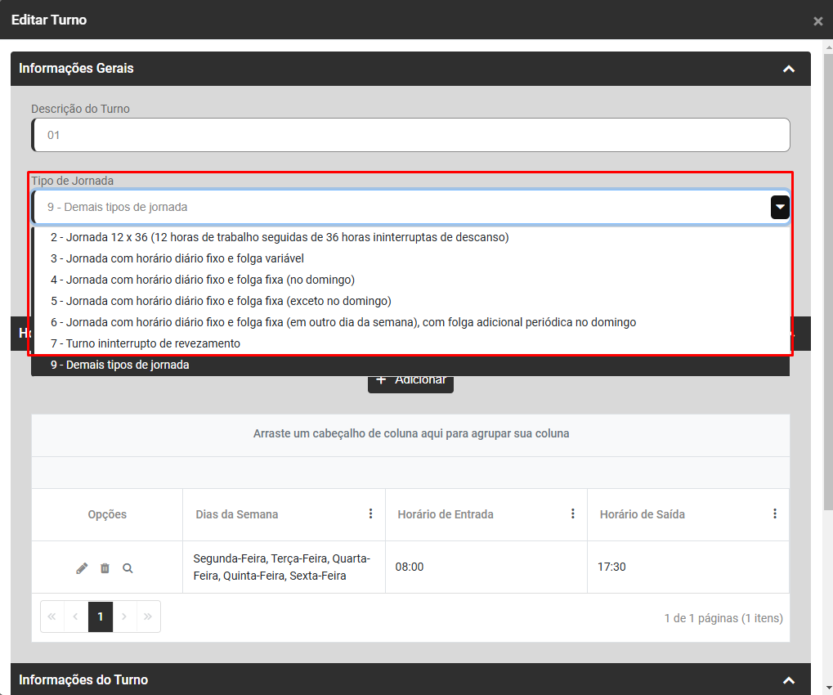Select option 4 folga fixa no domingo
833x695 pixels.
coord(202,280)
